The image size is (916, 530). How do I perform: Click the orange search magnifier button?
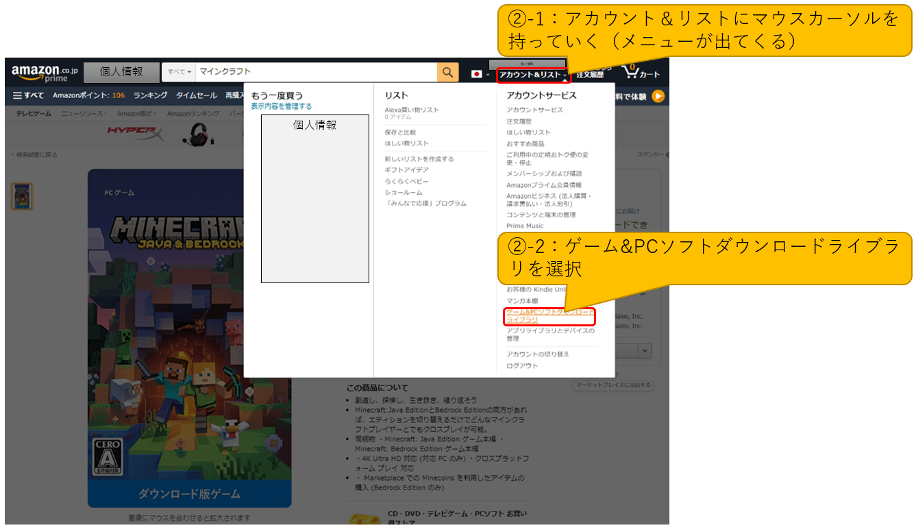448,72
